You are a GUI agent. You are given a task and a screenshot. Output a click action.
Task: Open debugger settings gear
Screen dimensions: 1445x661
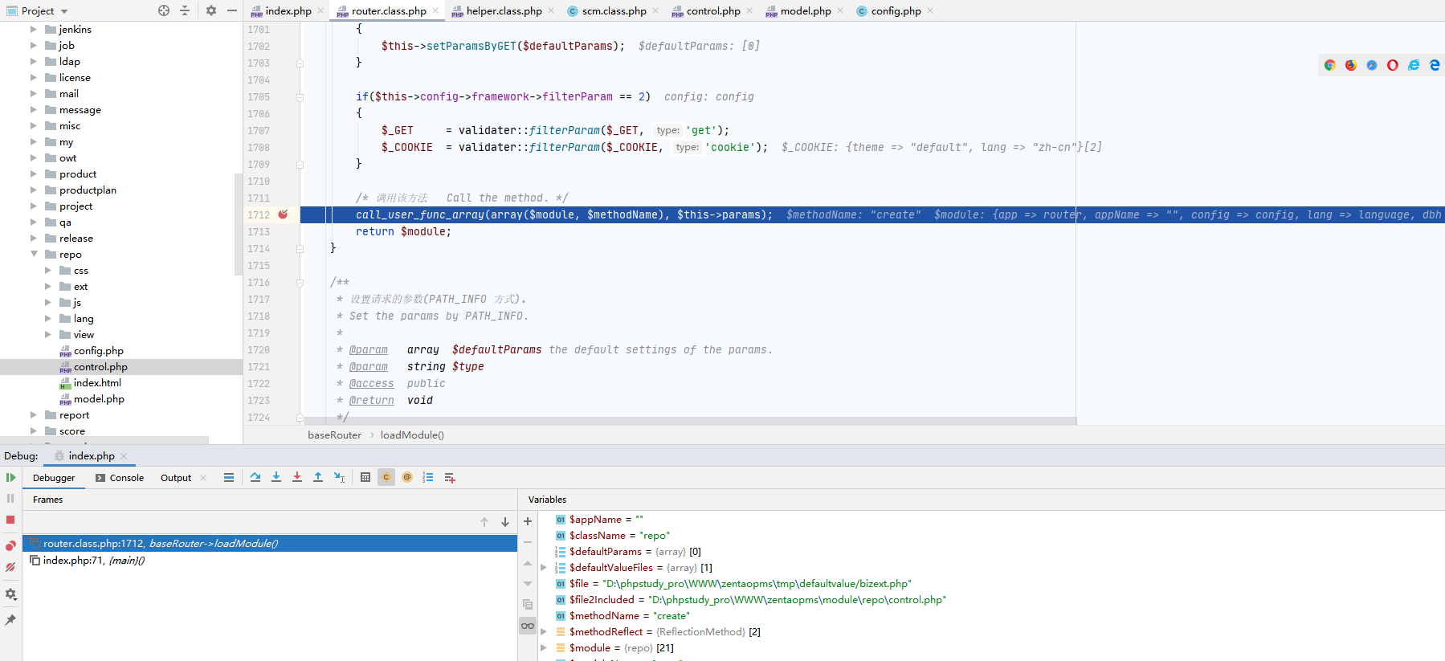tap(10, 594)
